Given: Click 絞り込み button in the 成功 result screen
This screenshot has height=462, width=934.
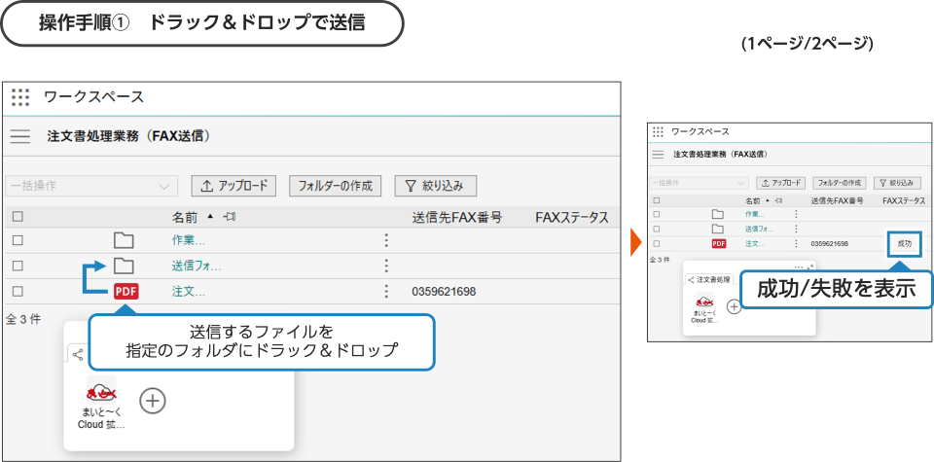Looking at the screenshot, I should coord(898,183).
